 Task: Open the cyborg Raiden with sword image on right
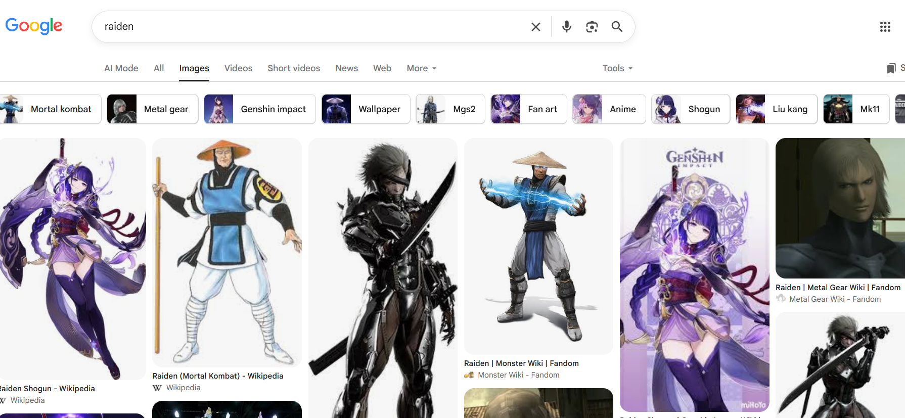(840, 365)
